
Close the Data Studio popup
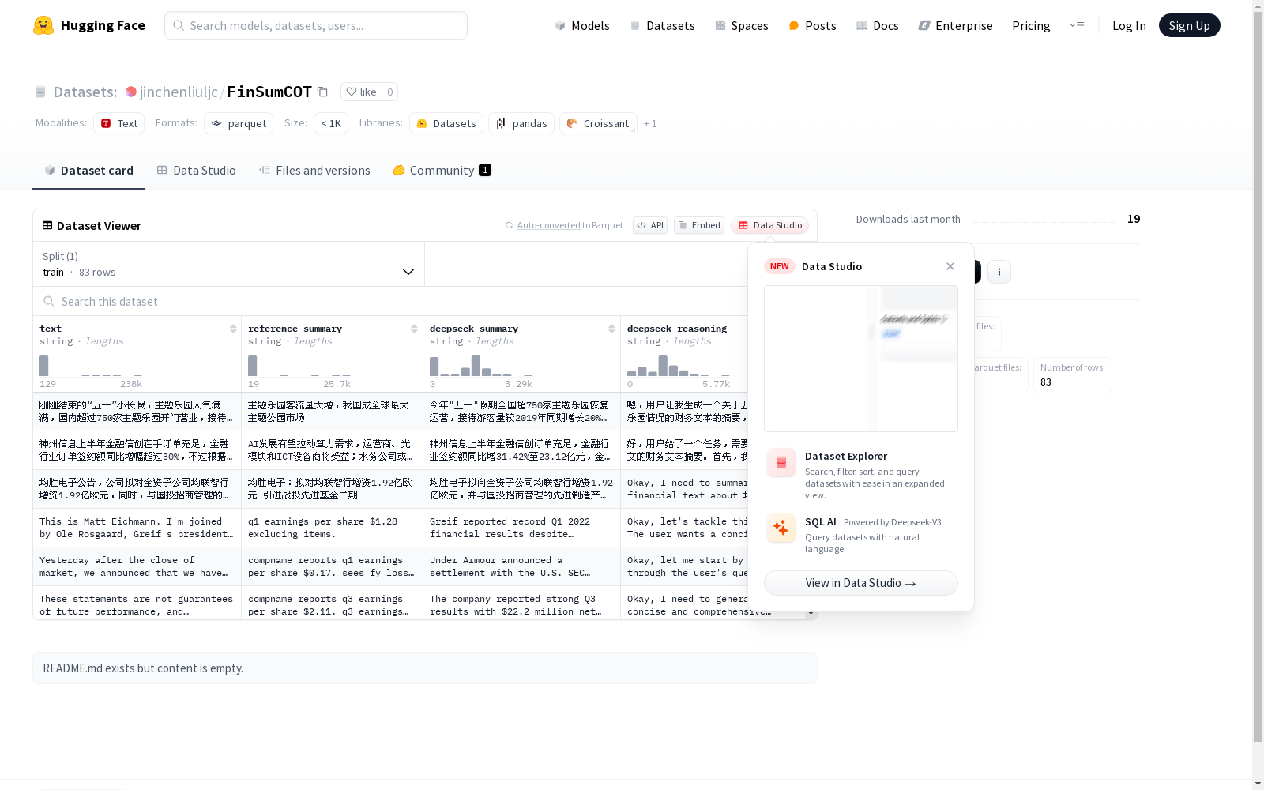tap(950, 266)
